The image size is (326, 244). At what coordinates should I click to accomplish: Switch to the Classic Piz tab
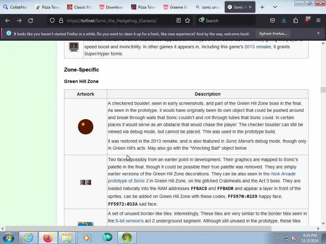click(x=80, y=7)
